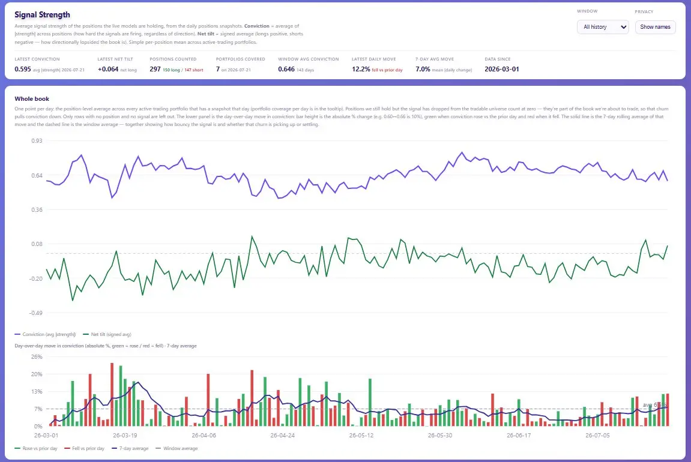Screen dimensions: 691x462
Task: Click the 26-03-19 date axis label
Action: point(125,435)
